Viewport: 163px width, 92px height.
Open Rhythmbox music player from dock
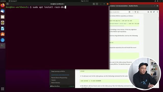(x=3, y=23)
